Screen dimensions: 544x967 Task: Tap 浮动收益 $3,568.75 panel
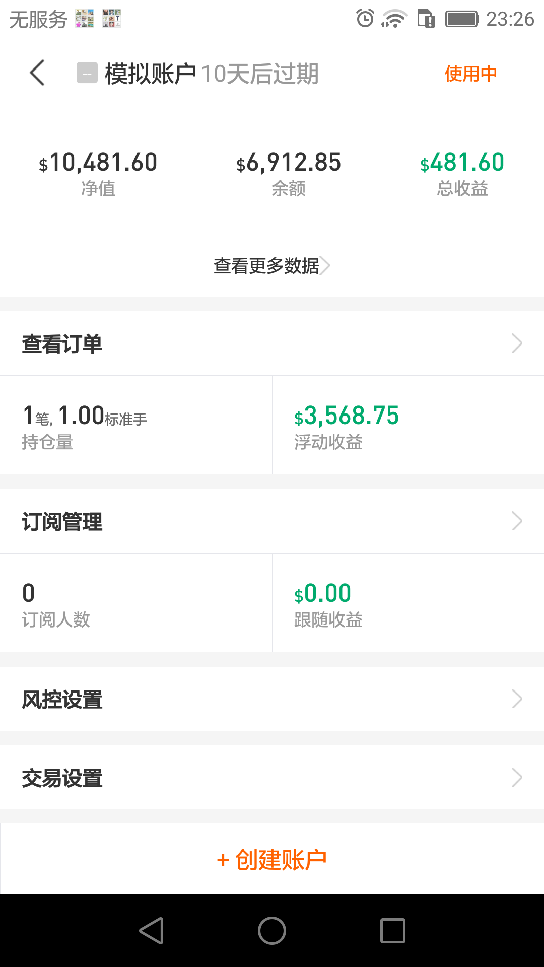tap(408, 426)
